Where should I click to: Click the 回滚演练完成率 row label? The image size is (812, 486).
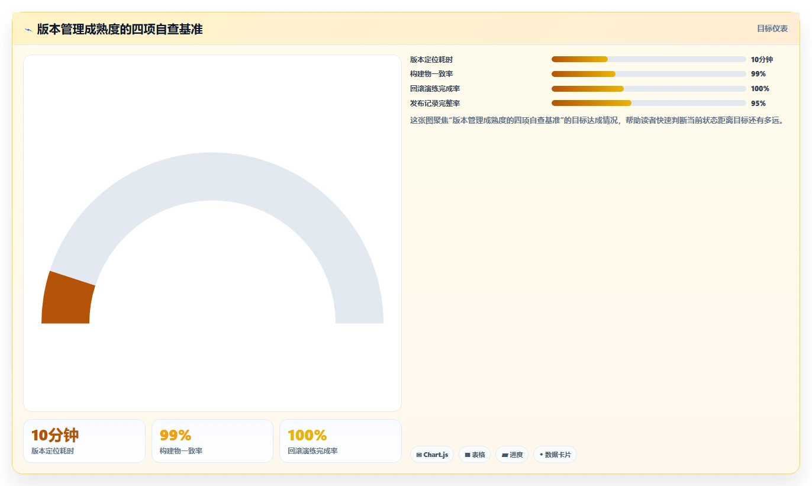click(x=435, y=89)
